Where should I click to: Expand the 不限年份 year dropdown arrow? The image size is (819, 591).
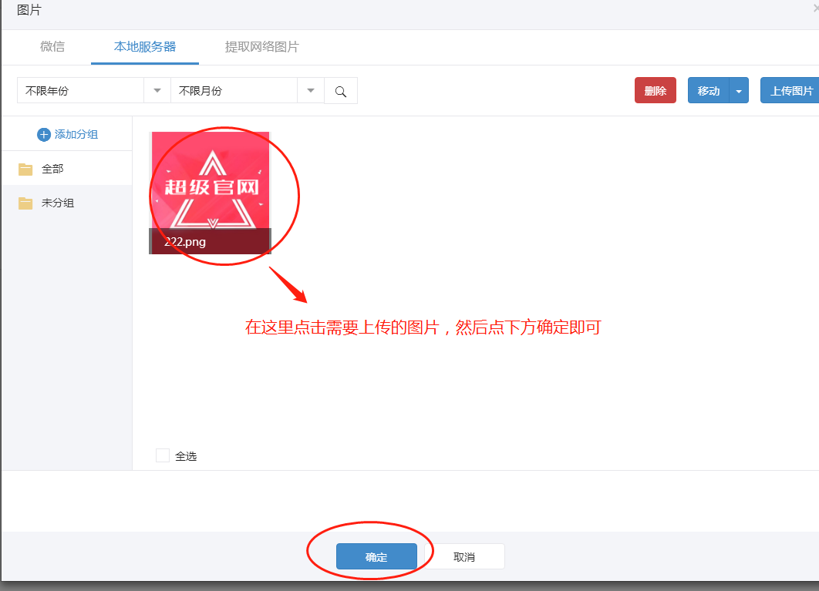click(157, 91)
